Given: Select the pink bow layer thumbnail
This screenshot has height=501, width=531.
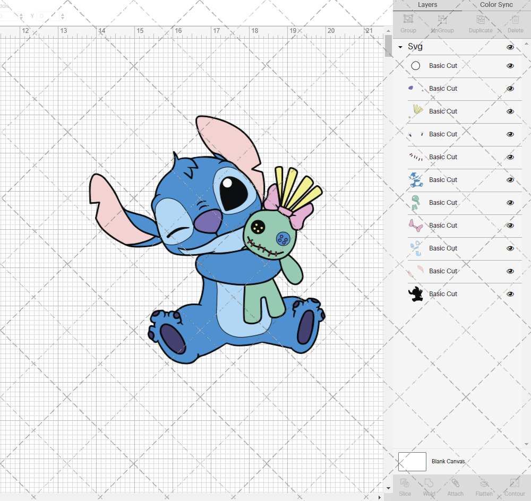Looking at the screenshot, I should pyautogui.click(x=416, y=225).
